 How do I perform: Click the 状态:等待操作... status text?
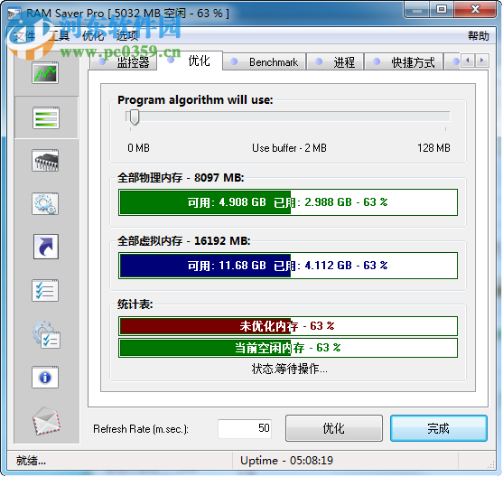point(289,369)
